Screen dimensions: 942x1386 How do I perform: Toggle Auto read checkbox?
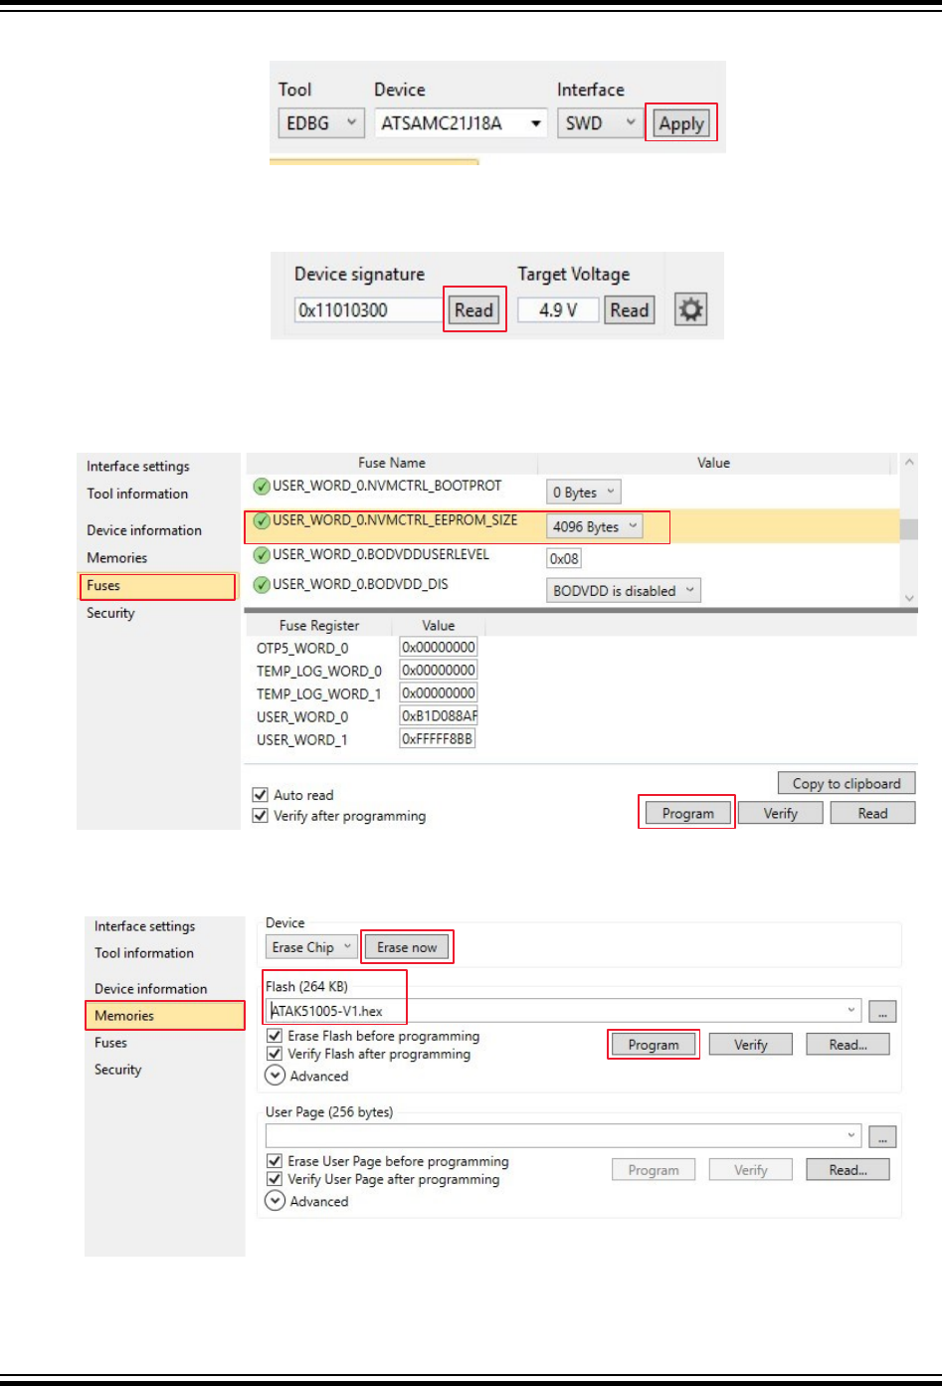click(261, 795)
